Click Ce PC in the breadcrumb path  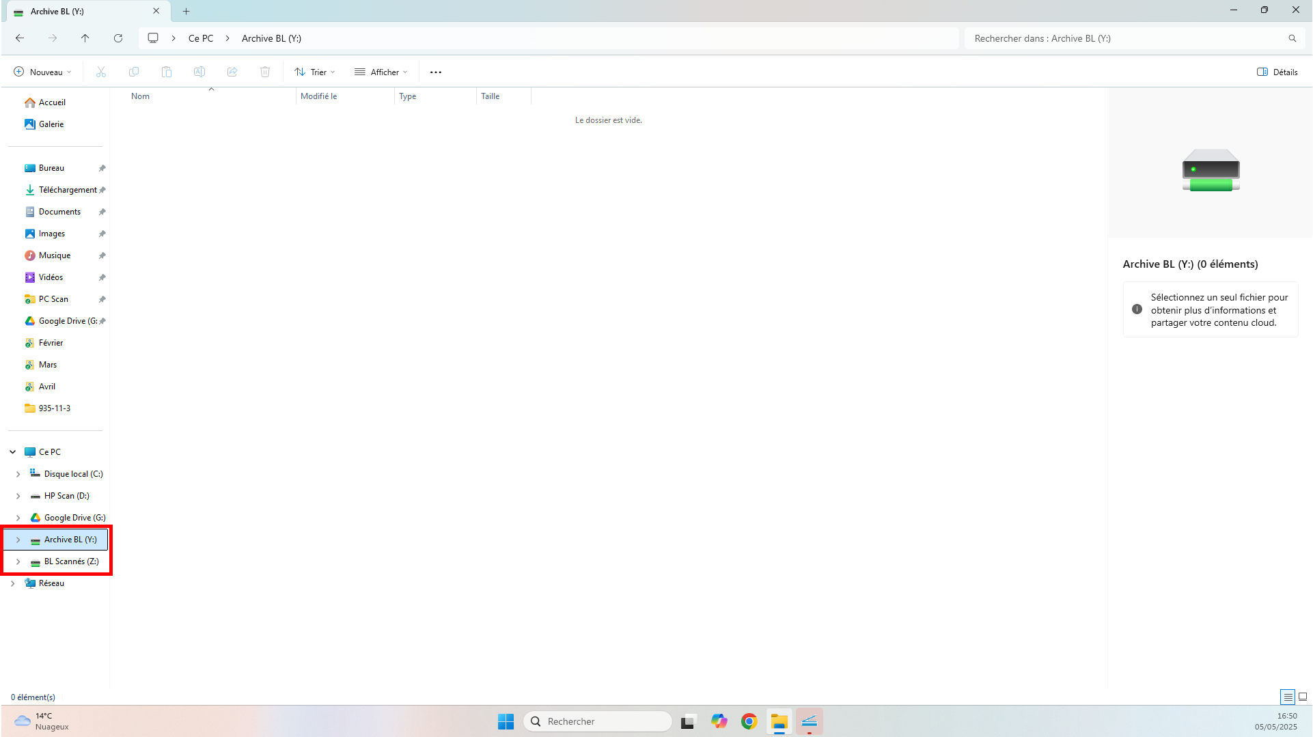[201, 38]
